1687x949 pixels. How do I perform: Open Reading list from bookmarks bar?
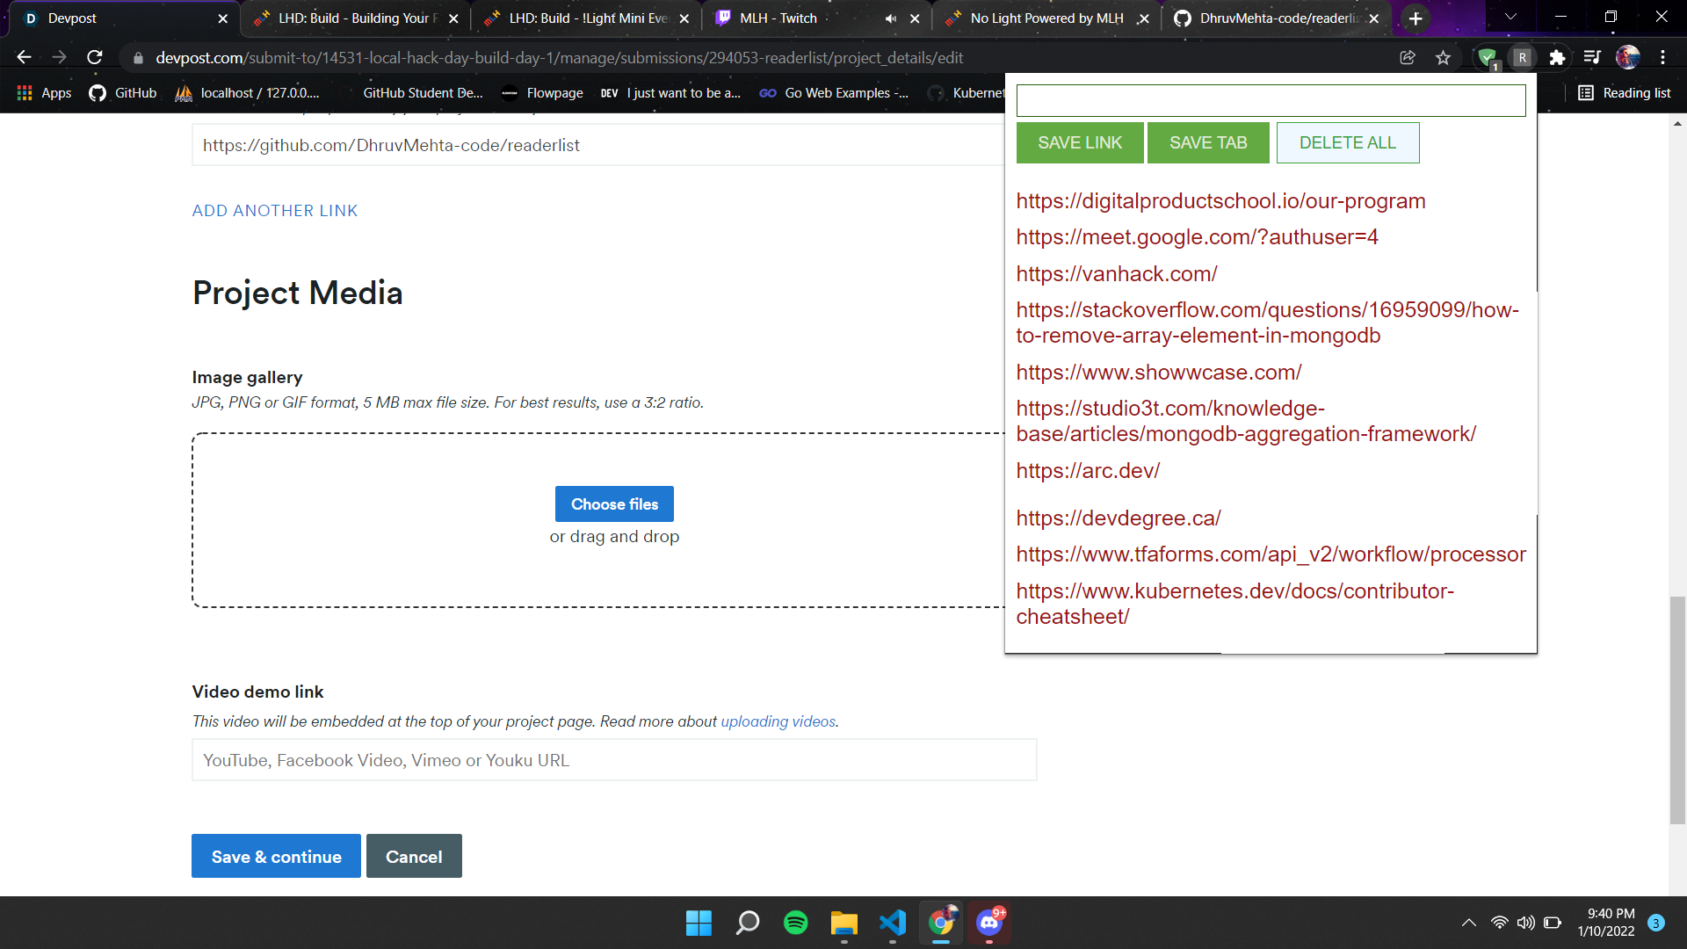1625,93
